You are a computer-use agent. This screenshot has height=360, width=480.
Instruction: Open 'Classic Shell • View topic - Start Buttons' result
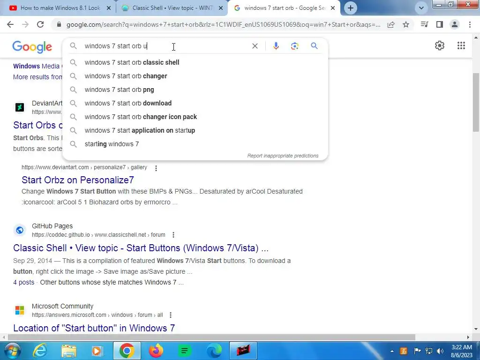click(x=141, y=248)
